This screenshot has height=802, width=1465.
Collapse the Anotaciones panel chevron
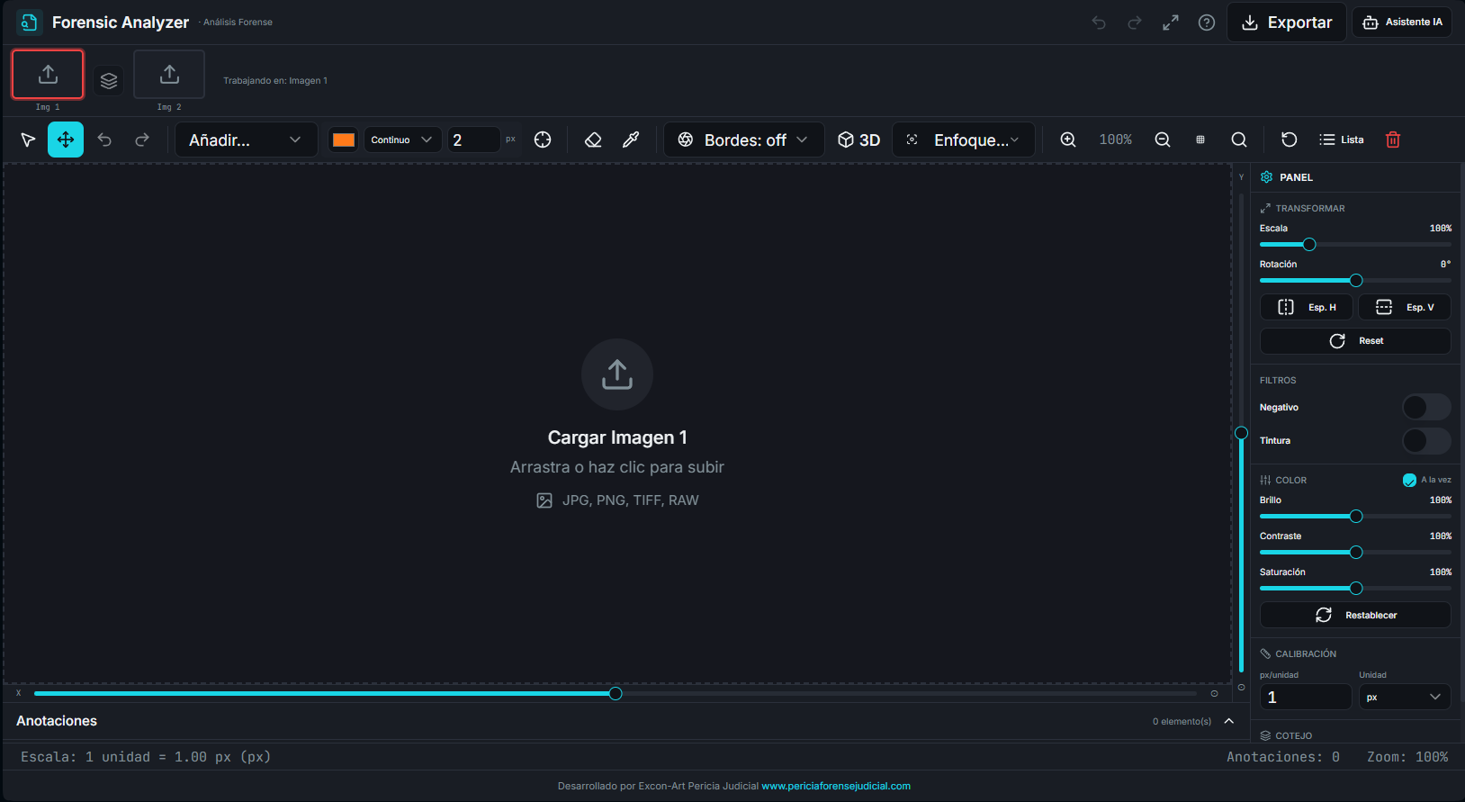click(x=1229, y=721)
